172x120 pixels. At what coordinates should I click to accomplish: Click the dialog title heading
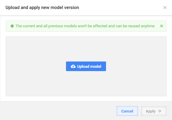pyautogui.click(x=42, y=7)
